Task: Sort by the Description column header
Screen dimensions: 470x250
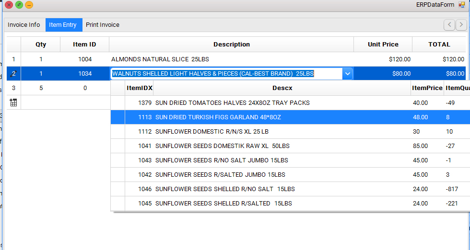Action: [x=231, y=45]
